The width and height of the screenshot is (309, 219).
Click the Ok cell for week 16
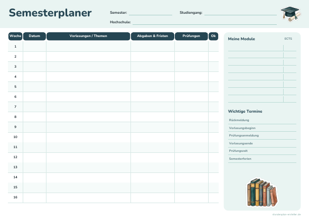coord(213,197)
